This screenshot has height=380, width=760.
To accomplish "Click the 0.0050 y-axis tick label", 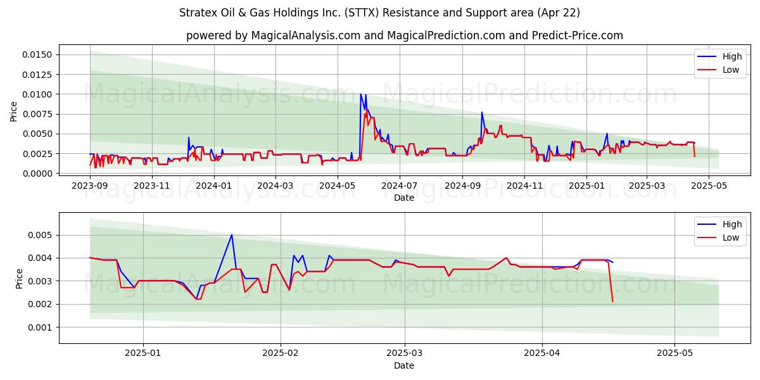I will coord(38,134).
